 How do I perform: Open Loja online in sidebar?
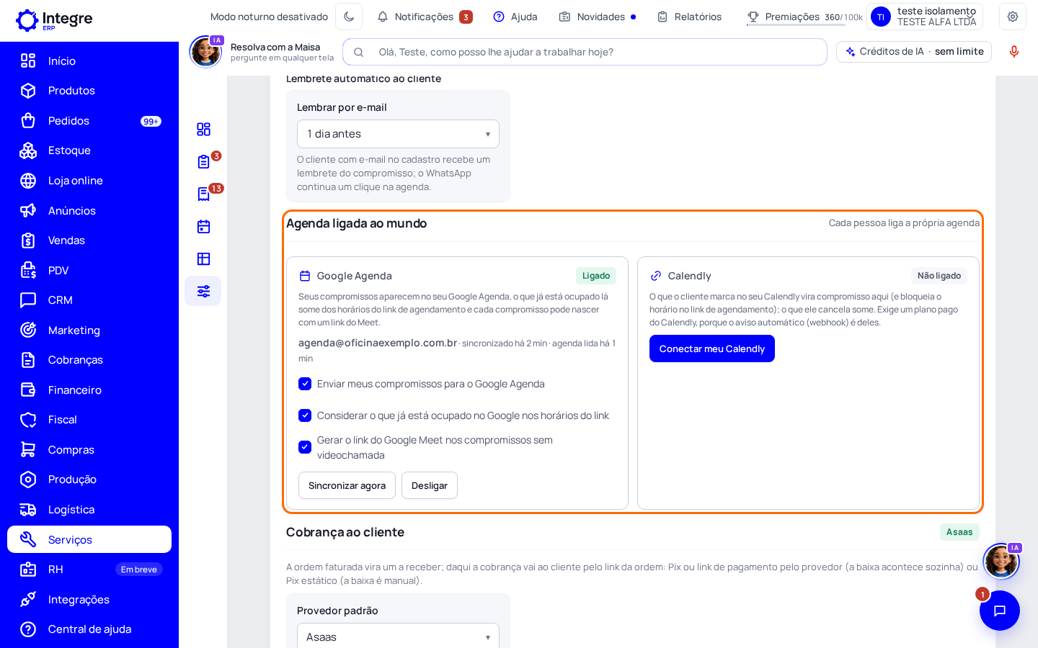point(89,181)
